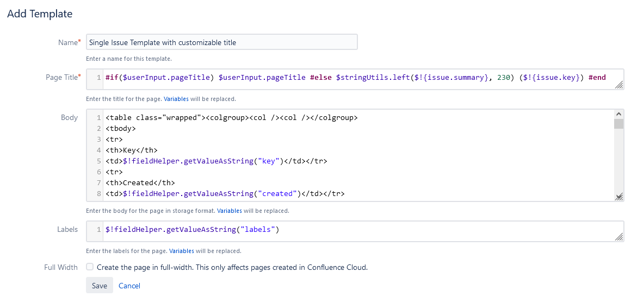
Task: Open Variables link under Labels field
Action: pos(181,251)
